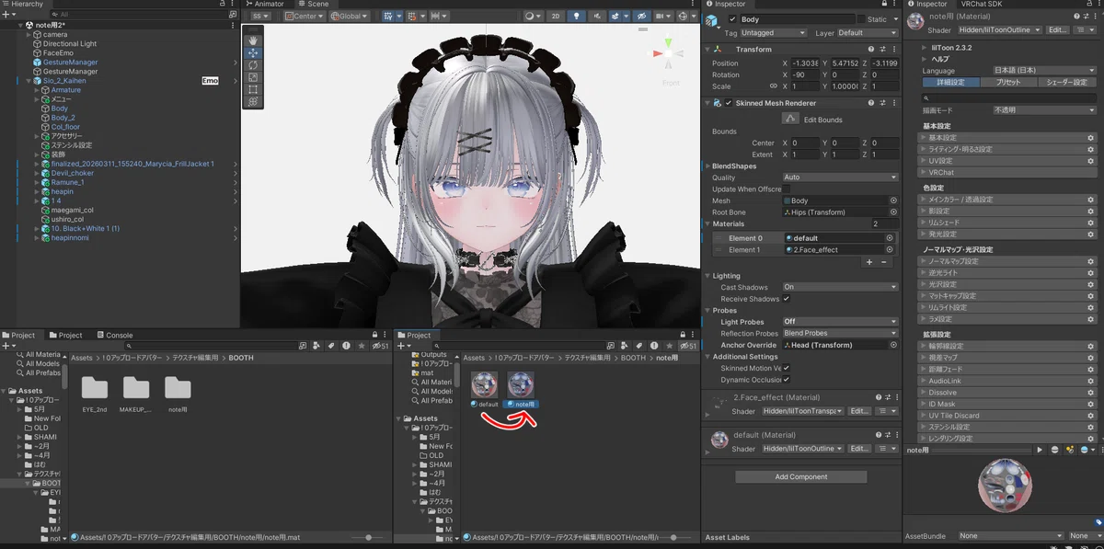The width and height of the screenshot is (1104, 549).
Task: Select the note用 material thumbnail
Action: coord(521,383)
